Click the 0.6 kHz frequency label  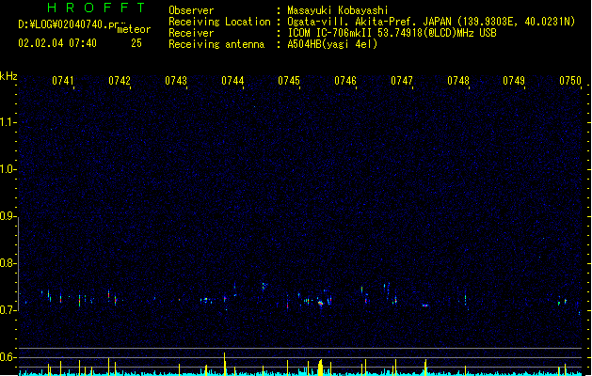click(x=8, y=357)
